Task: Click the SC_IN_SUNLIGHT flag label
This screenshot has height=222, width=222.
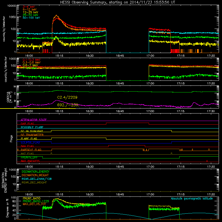Action: [x=32, y=131]
